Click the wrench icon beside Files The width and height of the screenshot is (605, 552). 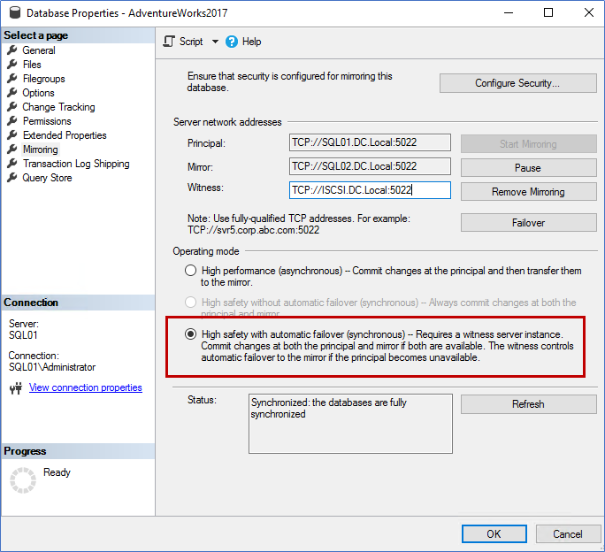click(x=12, y=64)
